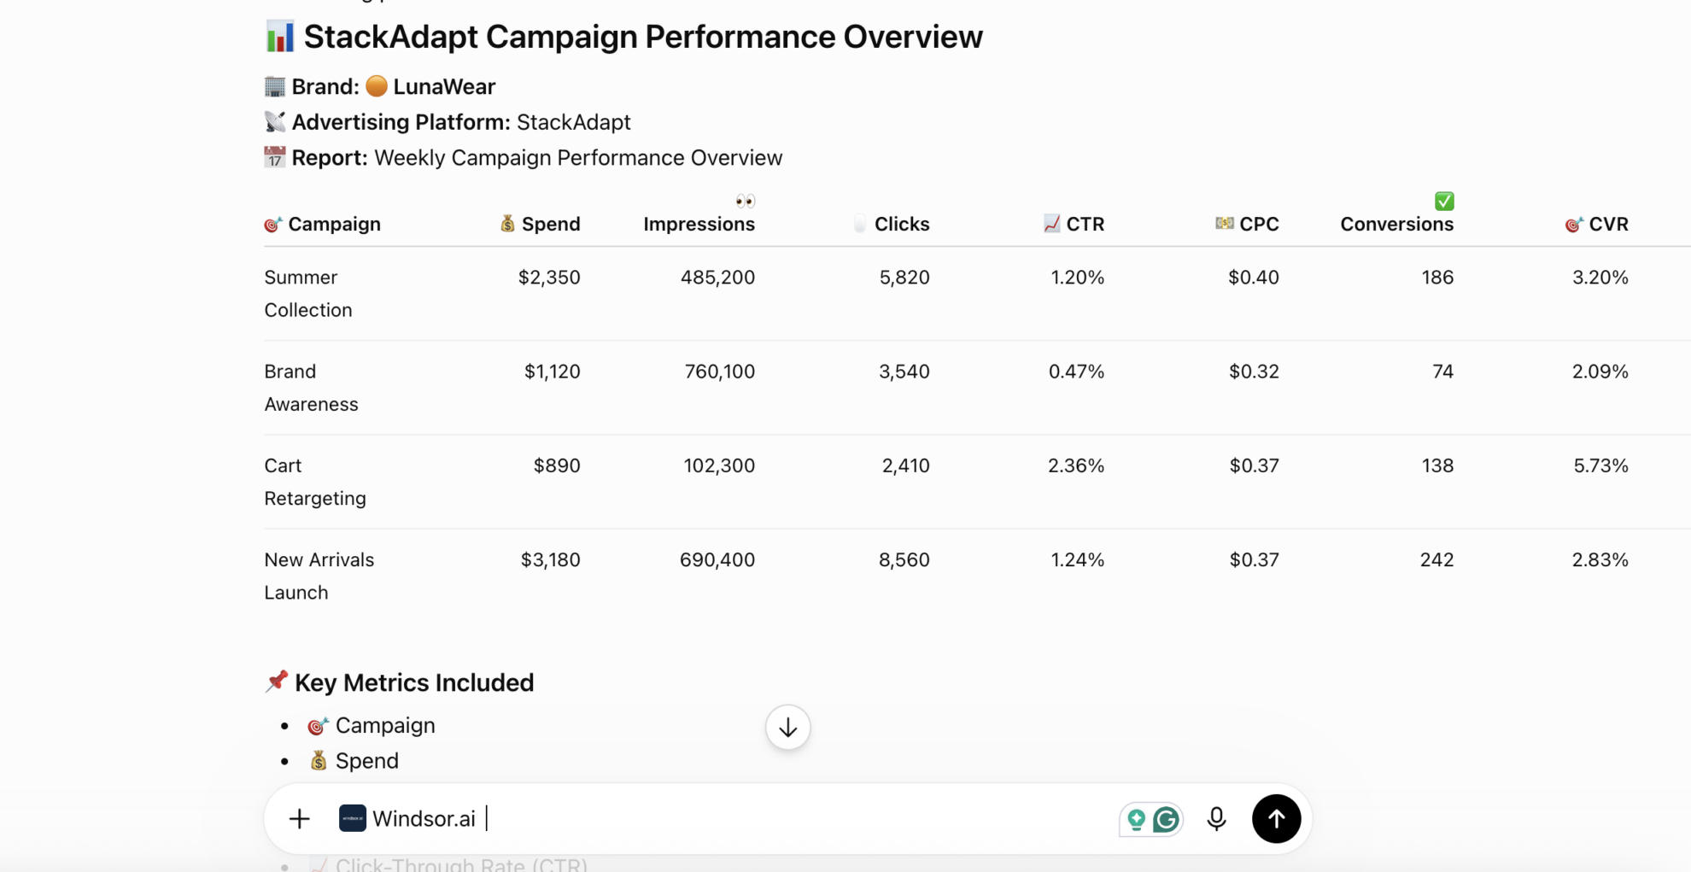Screen dimensions: 1691x872
Task: Click the money icon beside CPC header
Action: [x=1225, y=223]
